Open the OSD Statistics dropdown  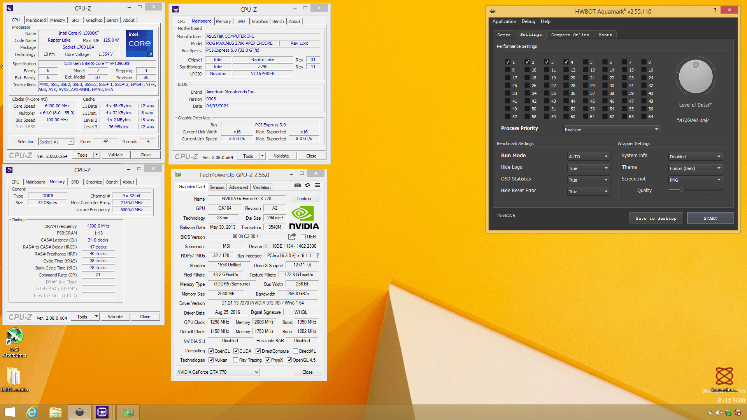(x=588, y=180)
